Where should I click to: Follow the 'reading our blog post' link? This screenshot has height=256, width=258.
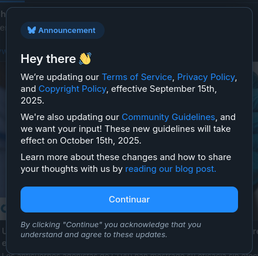(x=170, y=169)
